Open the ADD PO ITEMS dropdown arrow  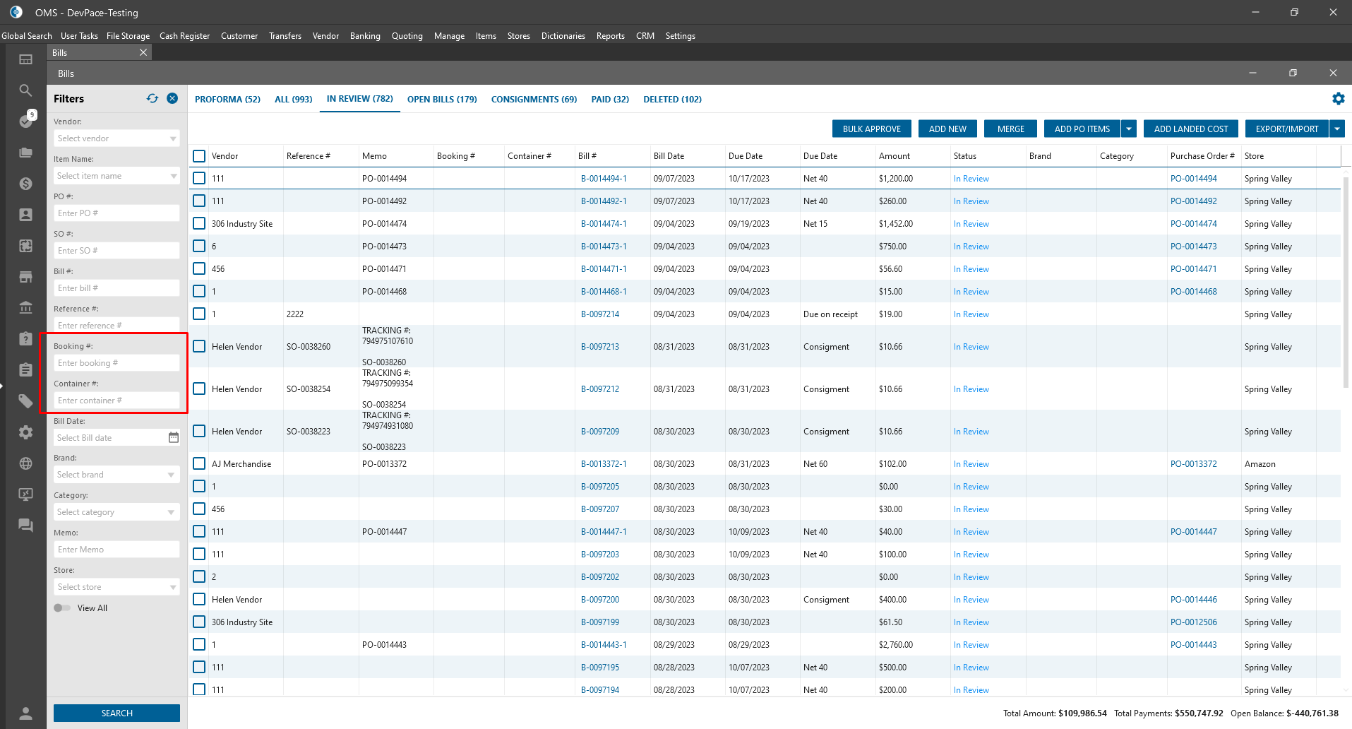tap(1129, 129)
